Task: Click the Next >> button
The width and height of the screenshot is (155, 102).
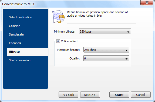Action: pyautogui.click(x=90, y=95)
